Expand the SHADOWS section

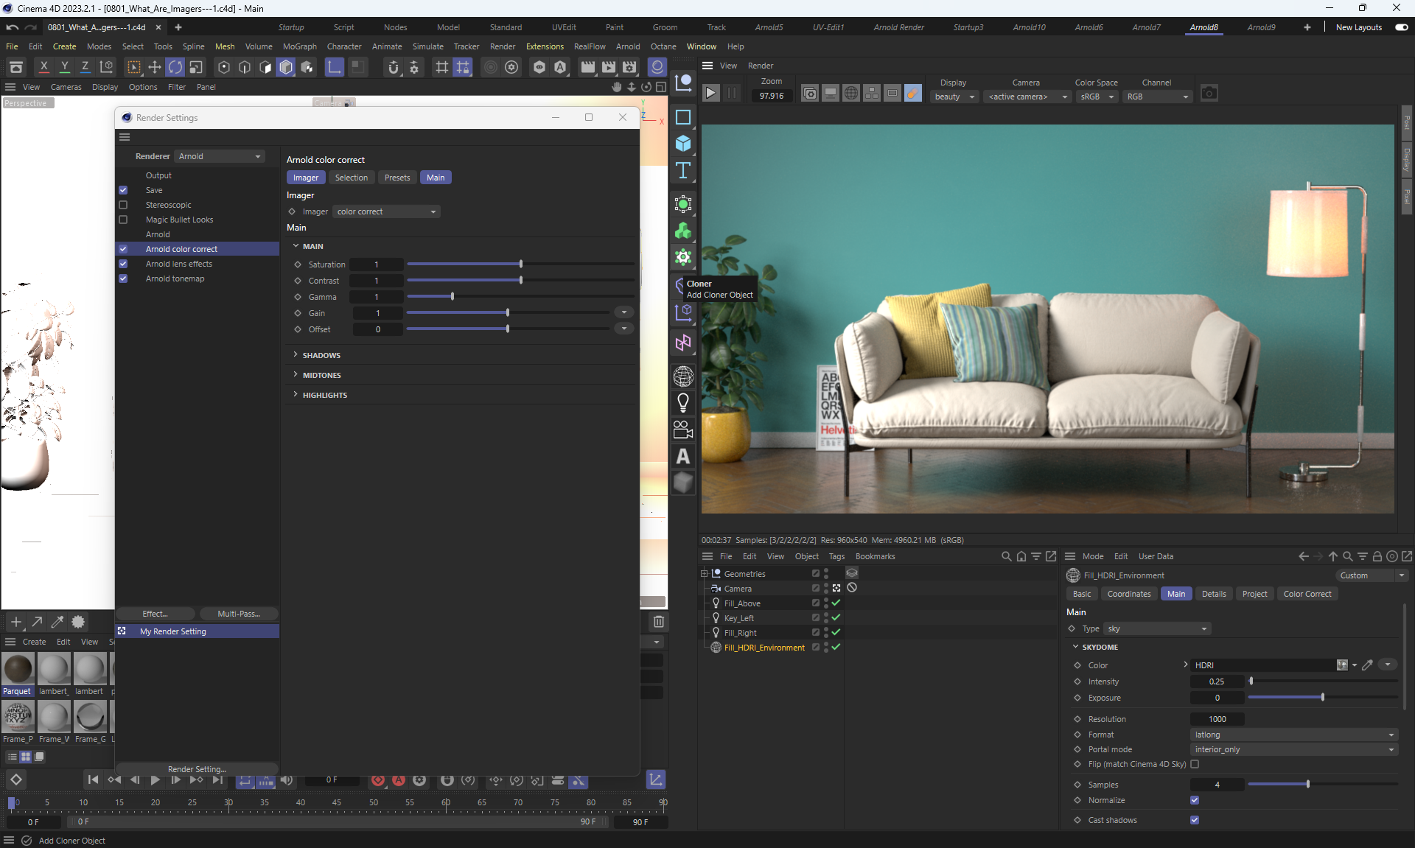[321, 355]
